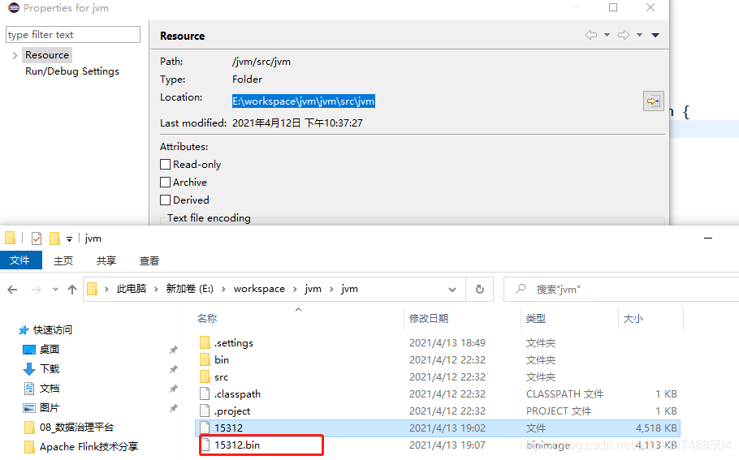Viewport: 739px width, 460px height.
Task: Click the Eclipse icon in Properties title bar
Action: 14,7
